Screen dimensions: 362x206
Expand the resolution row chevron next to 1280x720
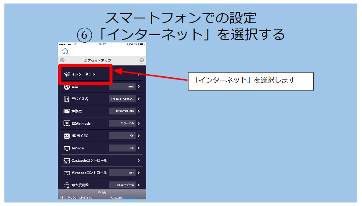139,112
